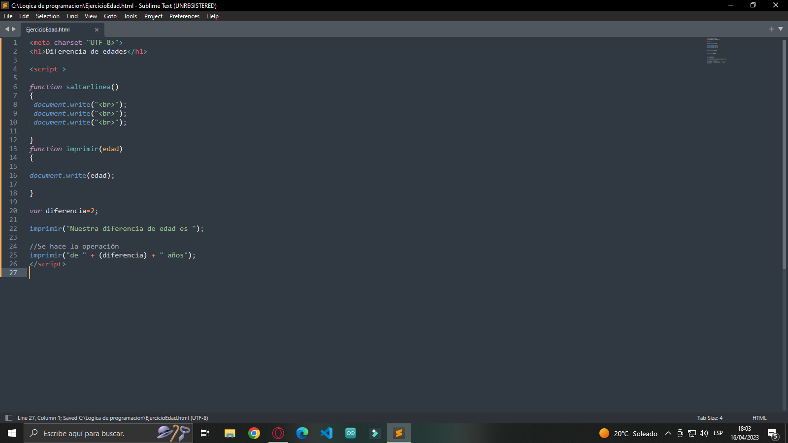Open the Edit menu
Viewport: 788px width, 443px height.
24,16
